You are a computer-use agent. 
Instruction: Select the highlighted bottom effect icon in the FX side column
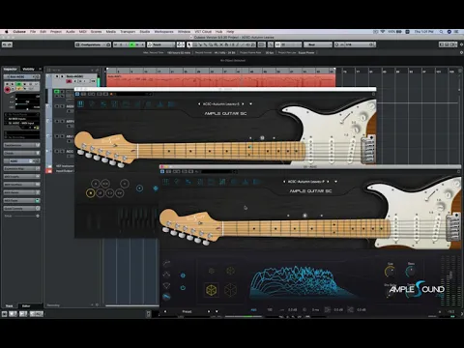point(166,297)
